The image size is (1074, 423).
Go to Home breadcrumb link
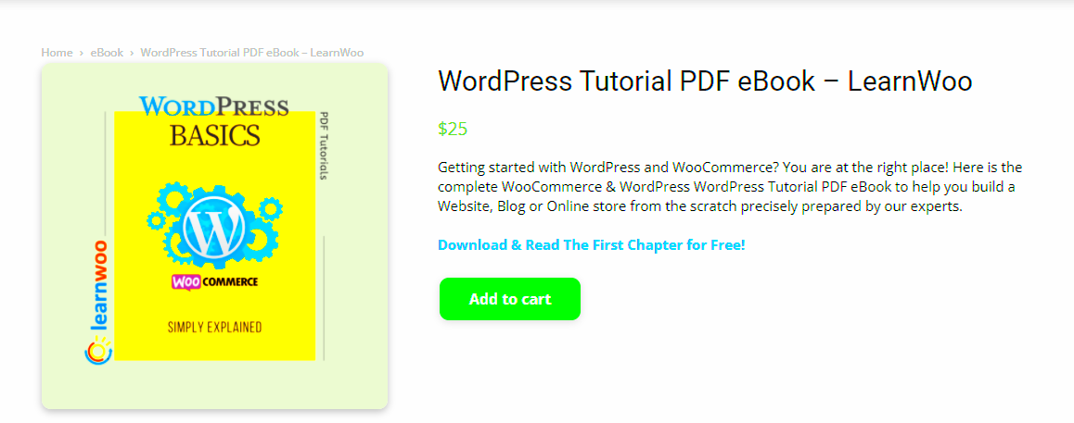click(x=57, y=53)
